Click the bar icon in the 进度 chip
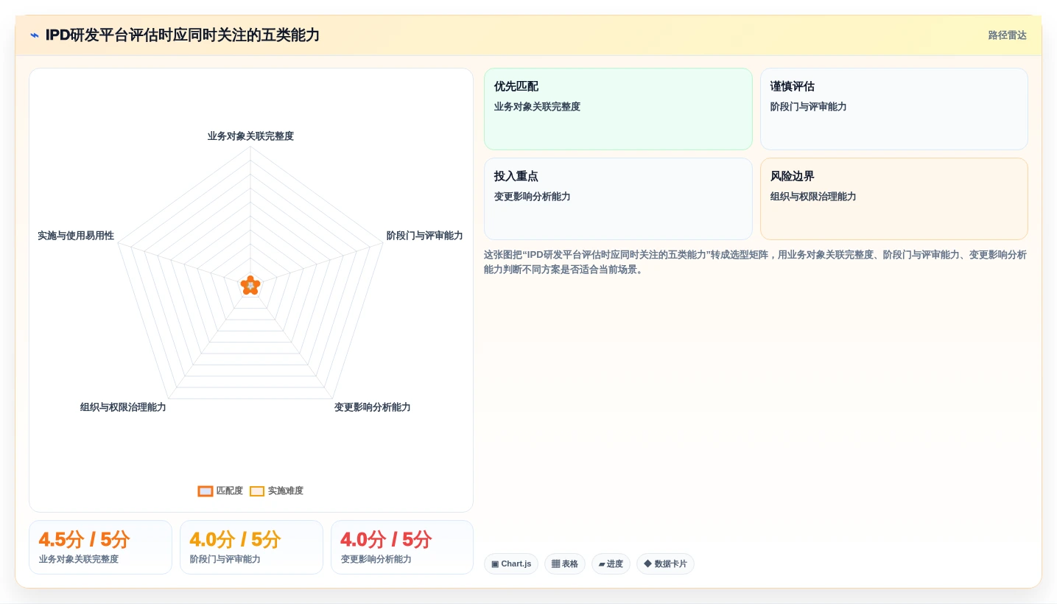This screenshot has width=1057, height=604. coord(602,564)
